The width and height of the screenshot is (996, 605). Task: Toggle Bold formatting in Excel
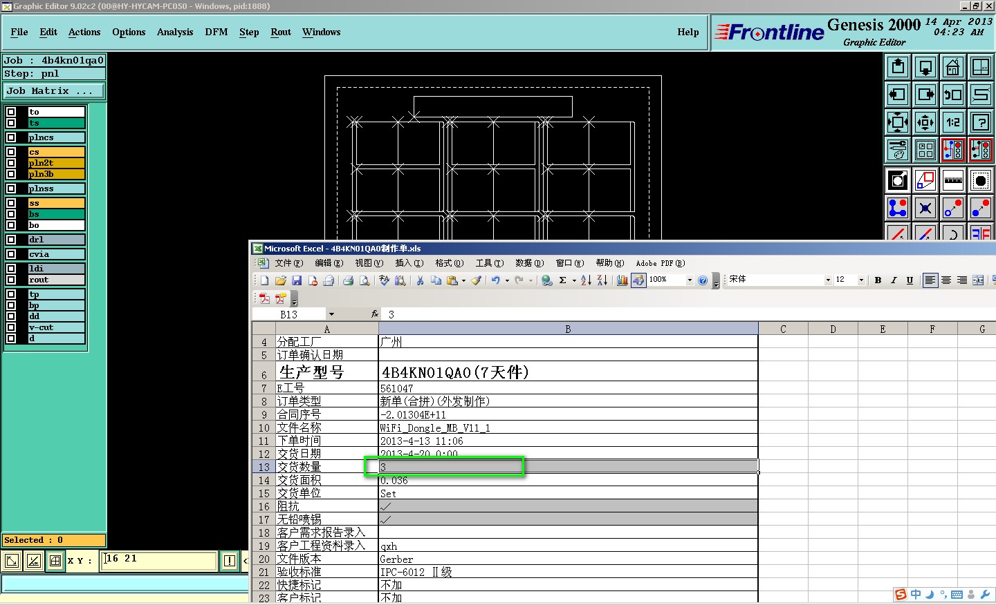coord(878,280)
